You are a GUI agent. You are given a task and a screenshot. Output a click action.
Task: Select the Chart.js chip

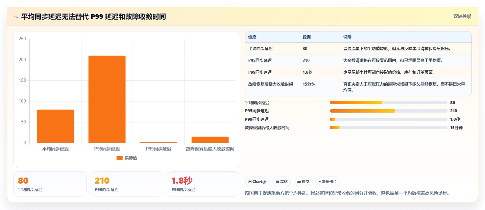(258, 182)
